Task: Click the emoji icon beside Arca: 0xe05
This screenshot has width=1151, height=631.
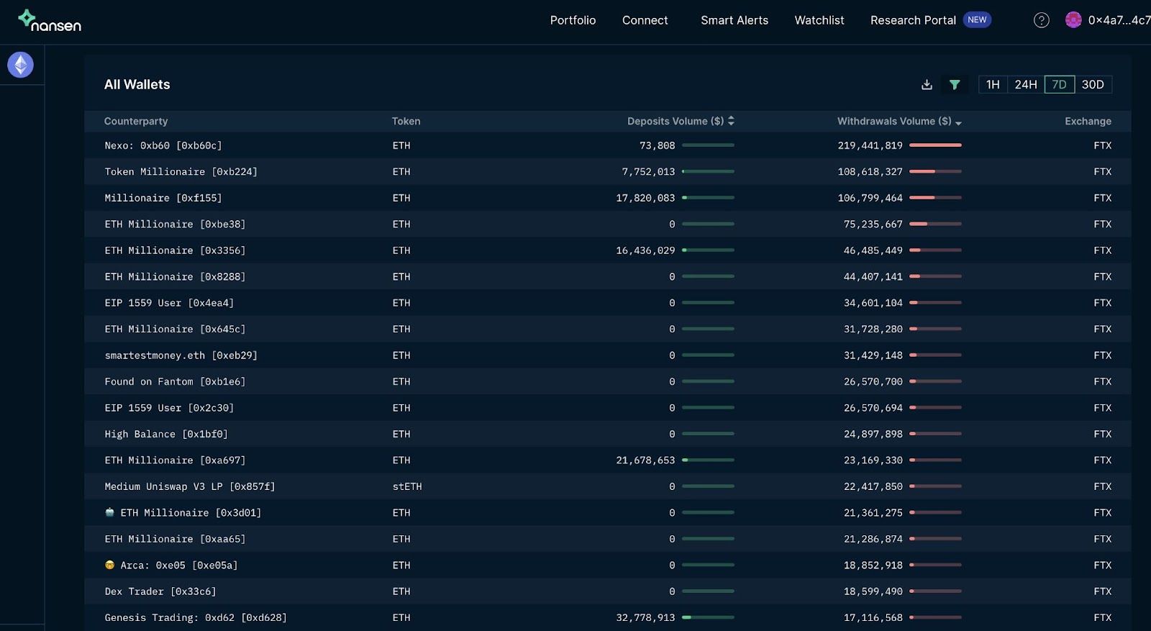Action: [x=109, y=566]
